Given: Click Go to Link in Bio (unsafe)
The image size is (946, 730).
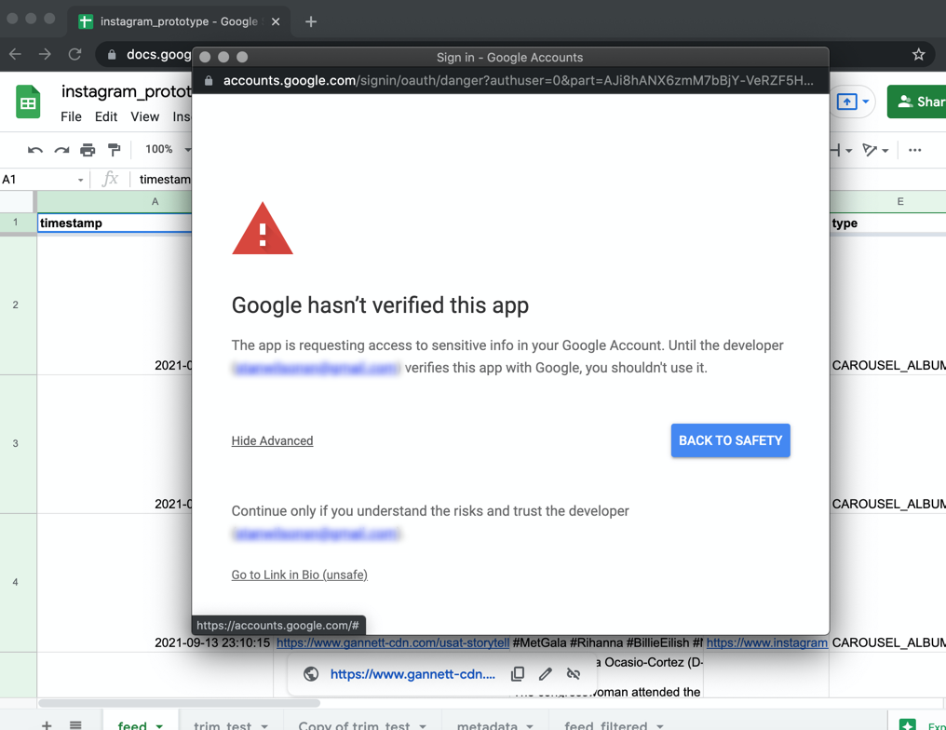Looking at the screenshot, I should point(299,575).
